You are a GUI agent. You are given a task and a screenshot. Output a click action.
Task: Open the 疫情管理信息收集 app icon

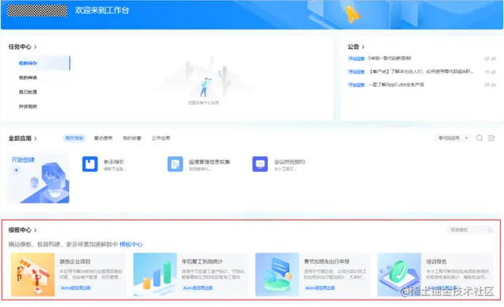point(176,164)
